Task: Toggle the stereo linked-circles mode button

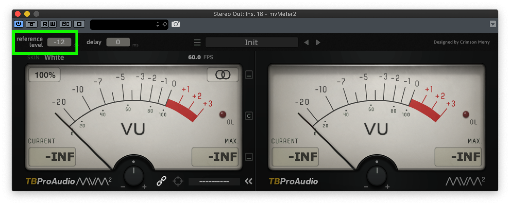Action: (x=223, y=75)
